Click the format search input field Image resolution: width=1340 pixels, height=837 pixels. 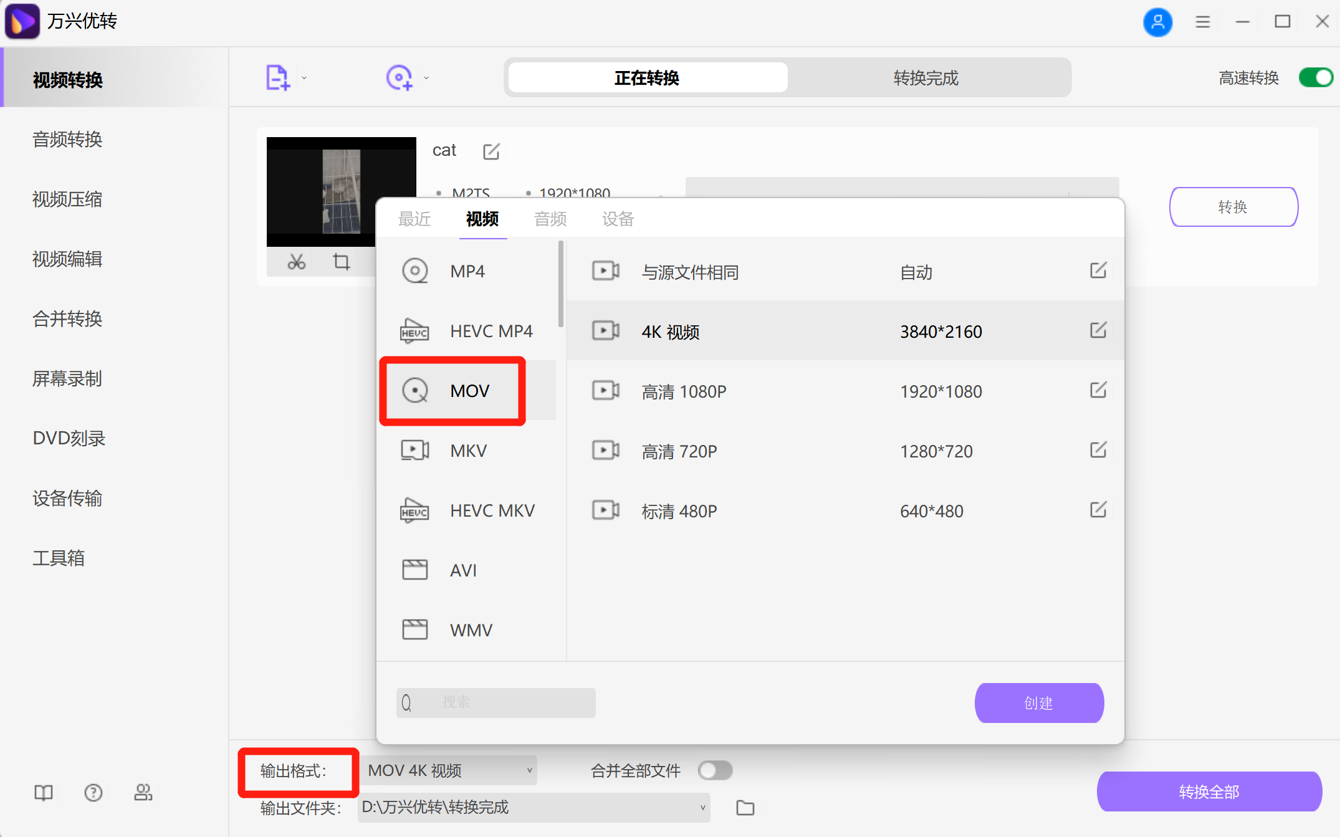coord(495,702)
